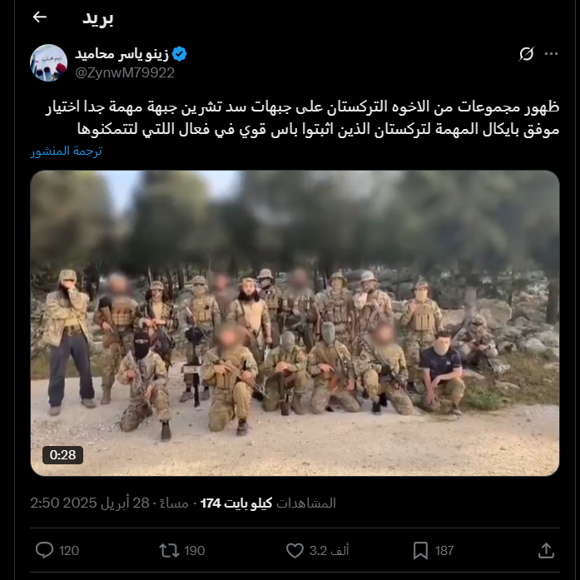Image resolution: width=580 pixels, height=580 pixels.
Task: Click the 0:28 video duration badge
Action: click(62, 454)
